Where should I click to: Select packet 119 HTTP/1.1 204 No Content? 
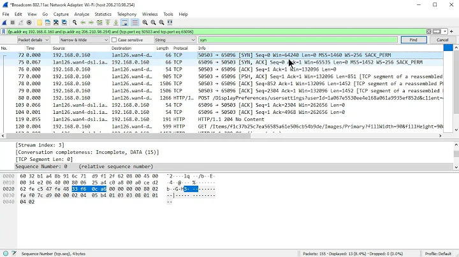(x=222, y=119)
